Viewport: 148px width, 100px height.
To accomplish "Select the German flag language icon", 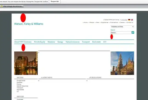I will 129,20.
